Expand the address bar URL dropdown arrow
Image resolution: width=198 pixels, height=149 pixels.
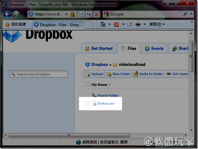[x=66, y=14]
